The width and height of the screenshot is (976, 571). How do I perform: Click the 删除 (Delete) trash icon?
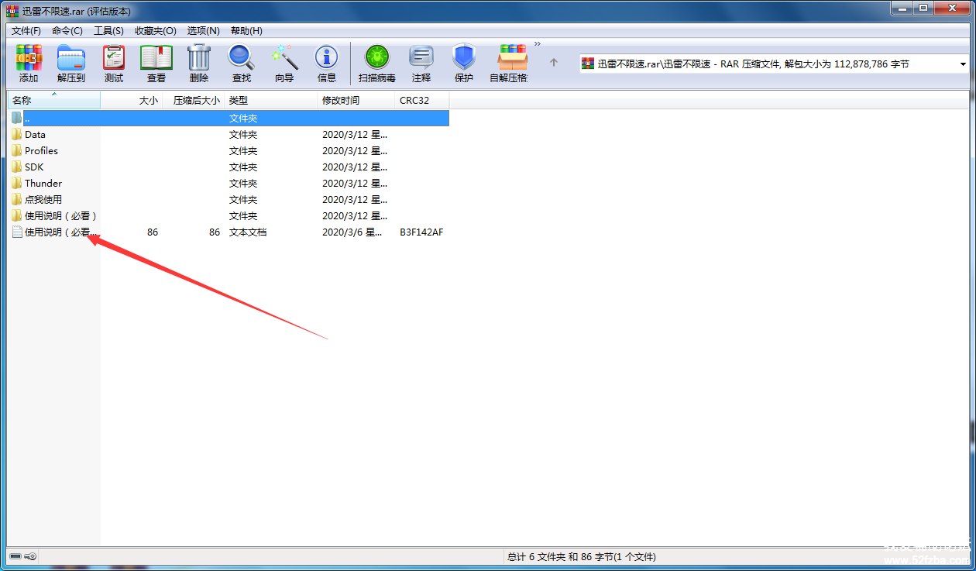(x=199, y=64)
